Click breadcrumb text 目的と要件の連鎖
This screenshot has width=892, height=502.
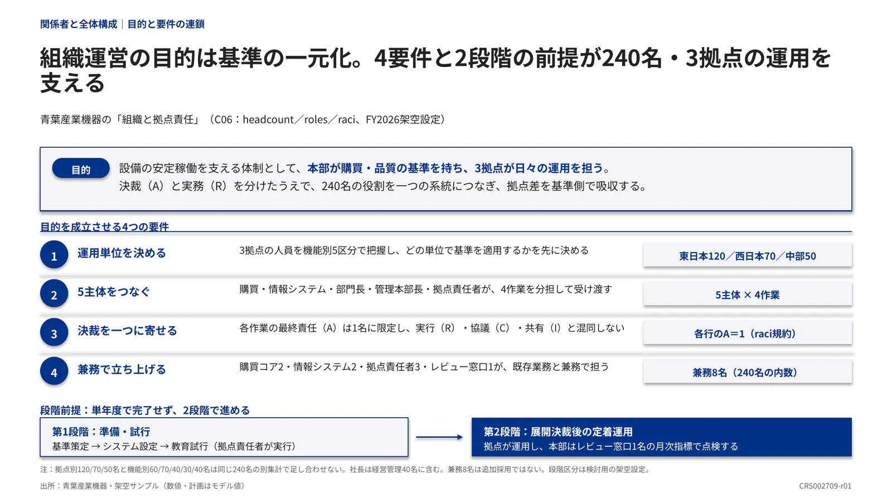pos(166,24)
